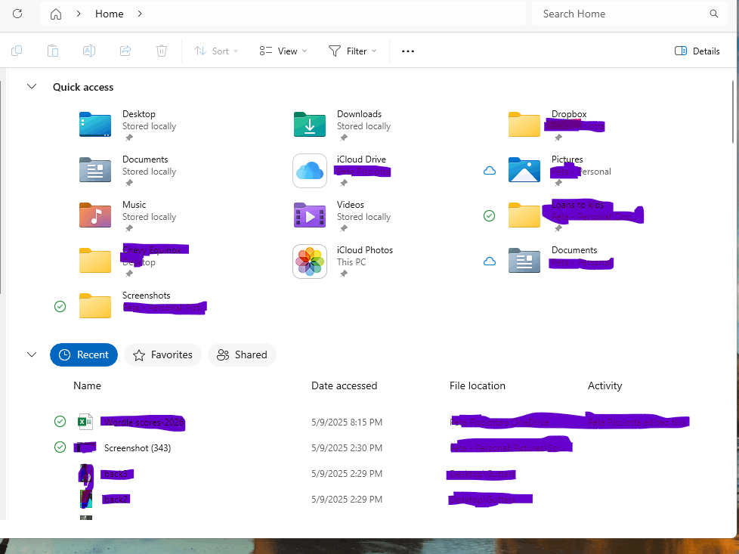The width and height of the screenshot is (739, 554).
Task: Click the Delete icon in the toolbar
Action: tap(162, 51)
